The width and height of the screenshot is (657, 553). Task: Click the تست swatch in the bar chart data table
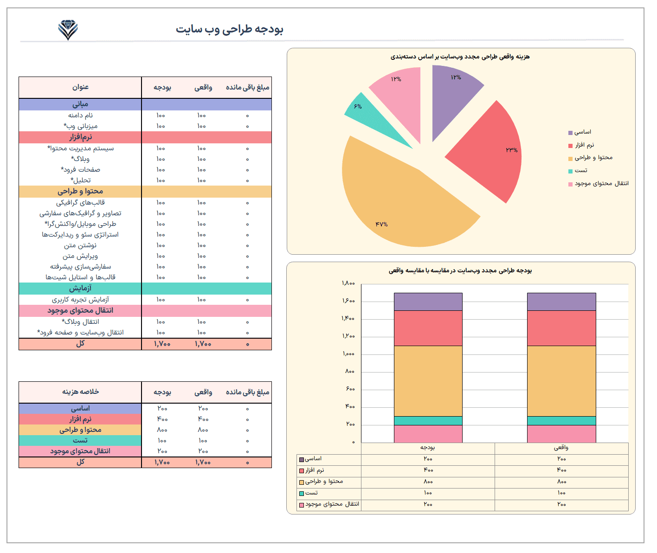pyautogui.click(x=302, y=494)
